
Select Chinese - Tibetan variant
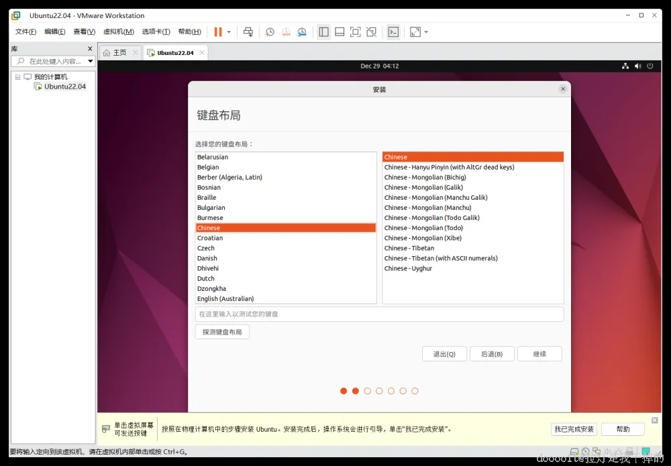click(473, 248)
